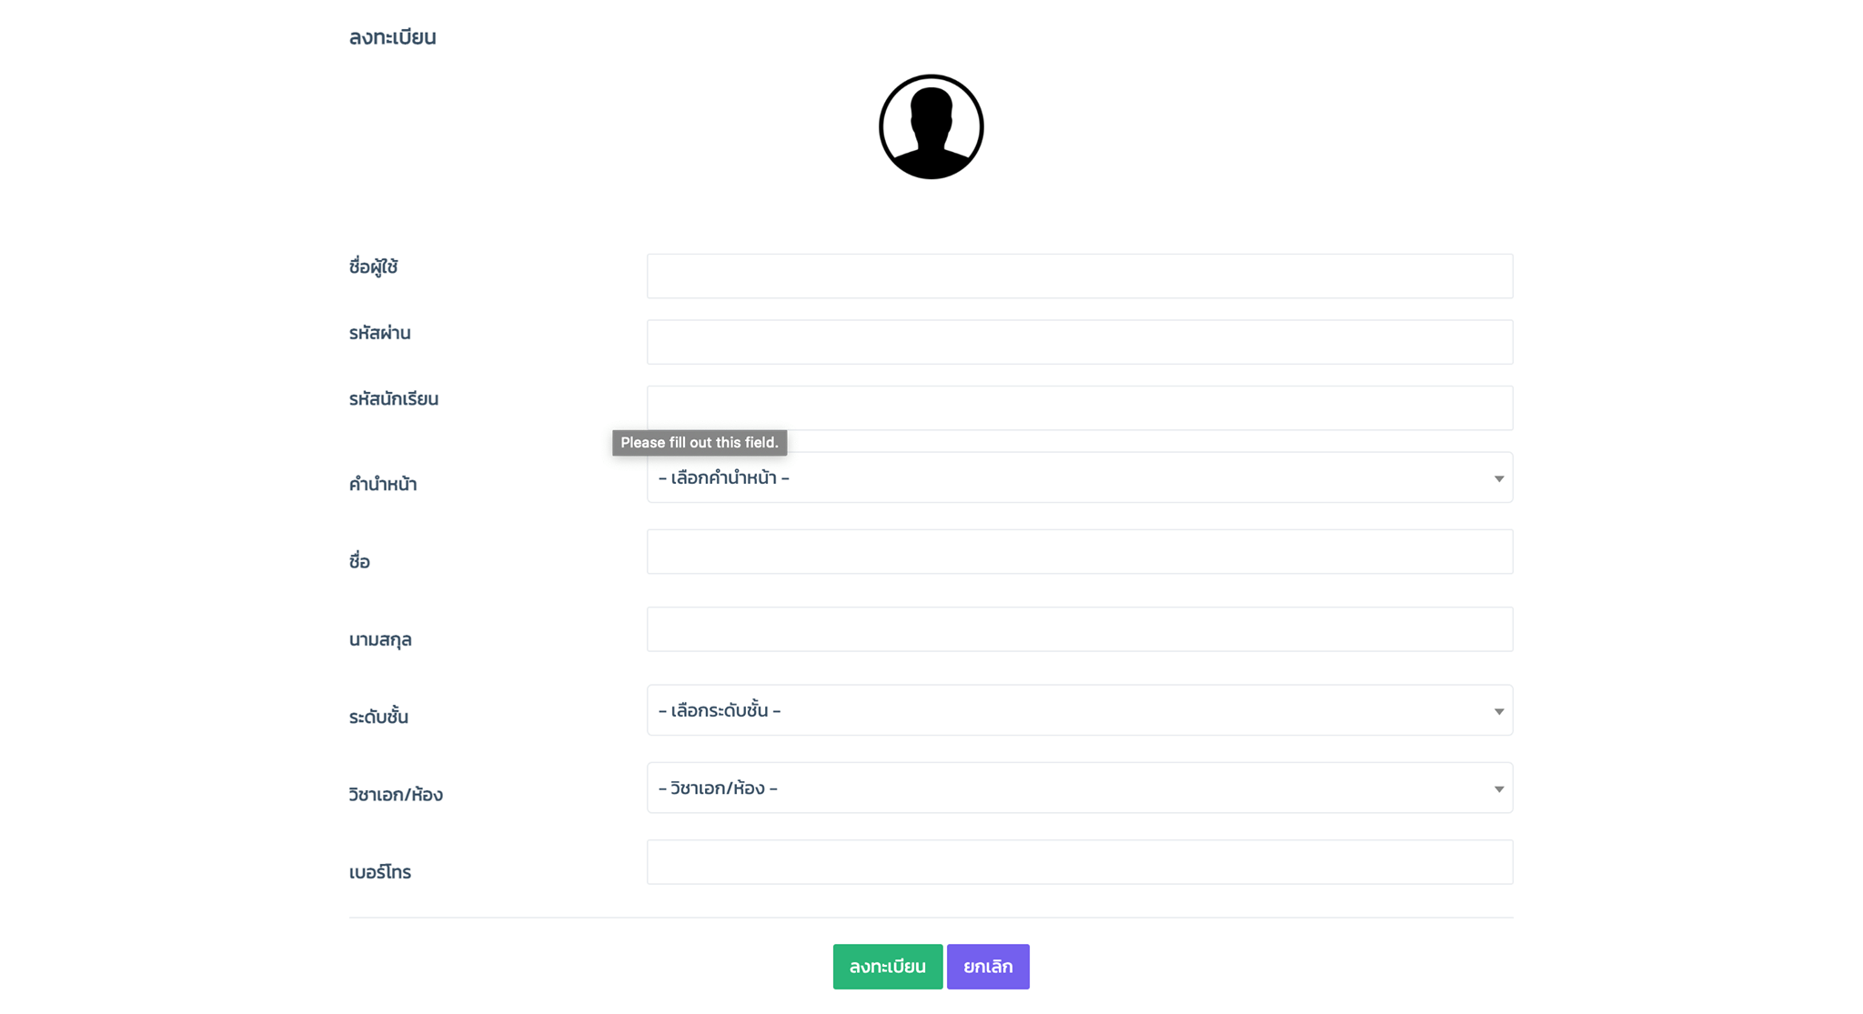The width and height of the screenshot is (1863, 1014).
Task: Click the ชื่อผู้ใช้ username input field
Action: tap(1080, 276)
